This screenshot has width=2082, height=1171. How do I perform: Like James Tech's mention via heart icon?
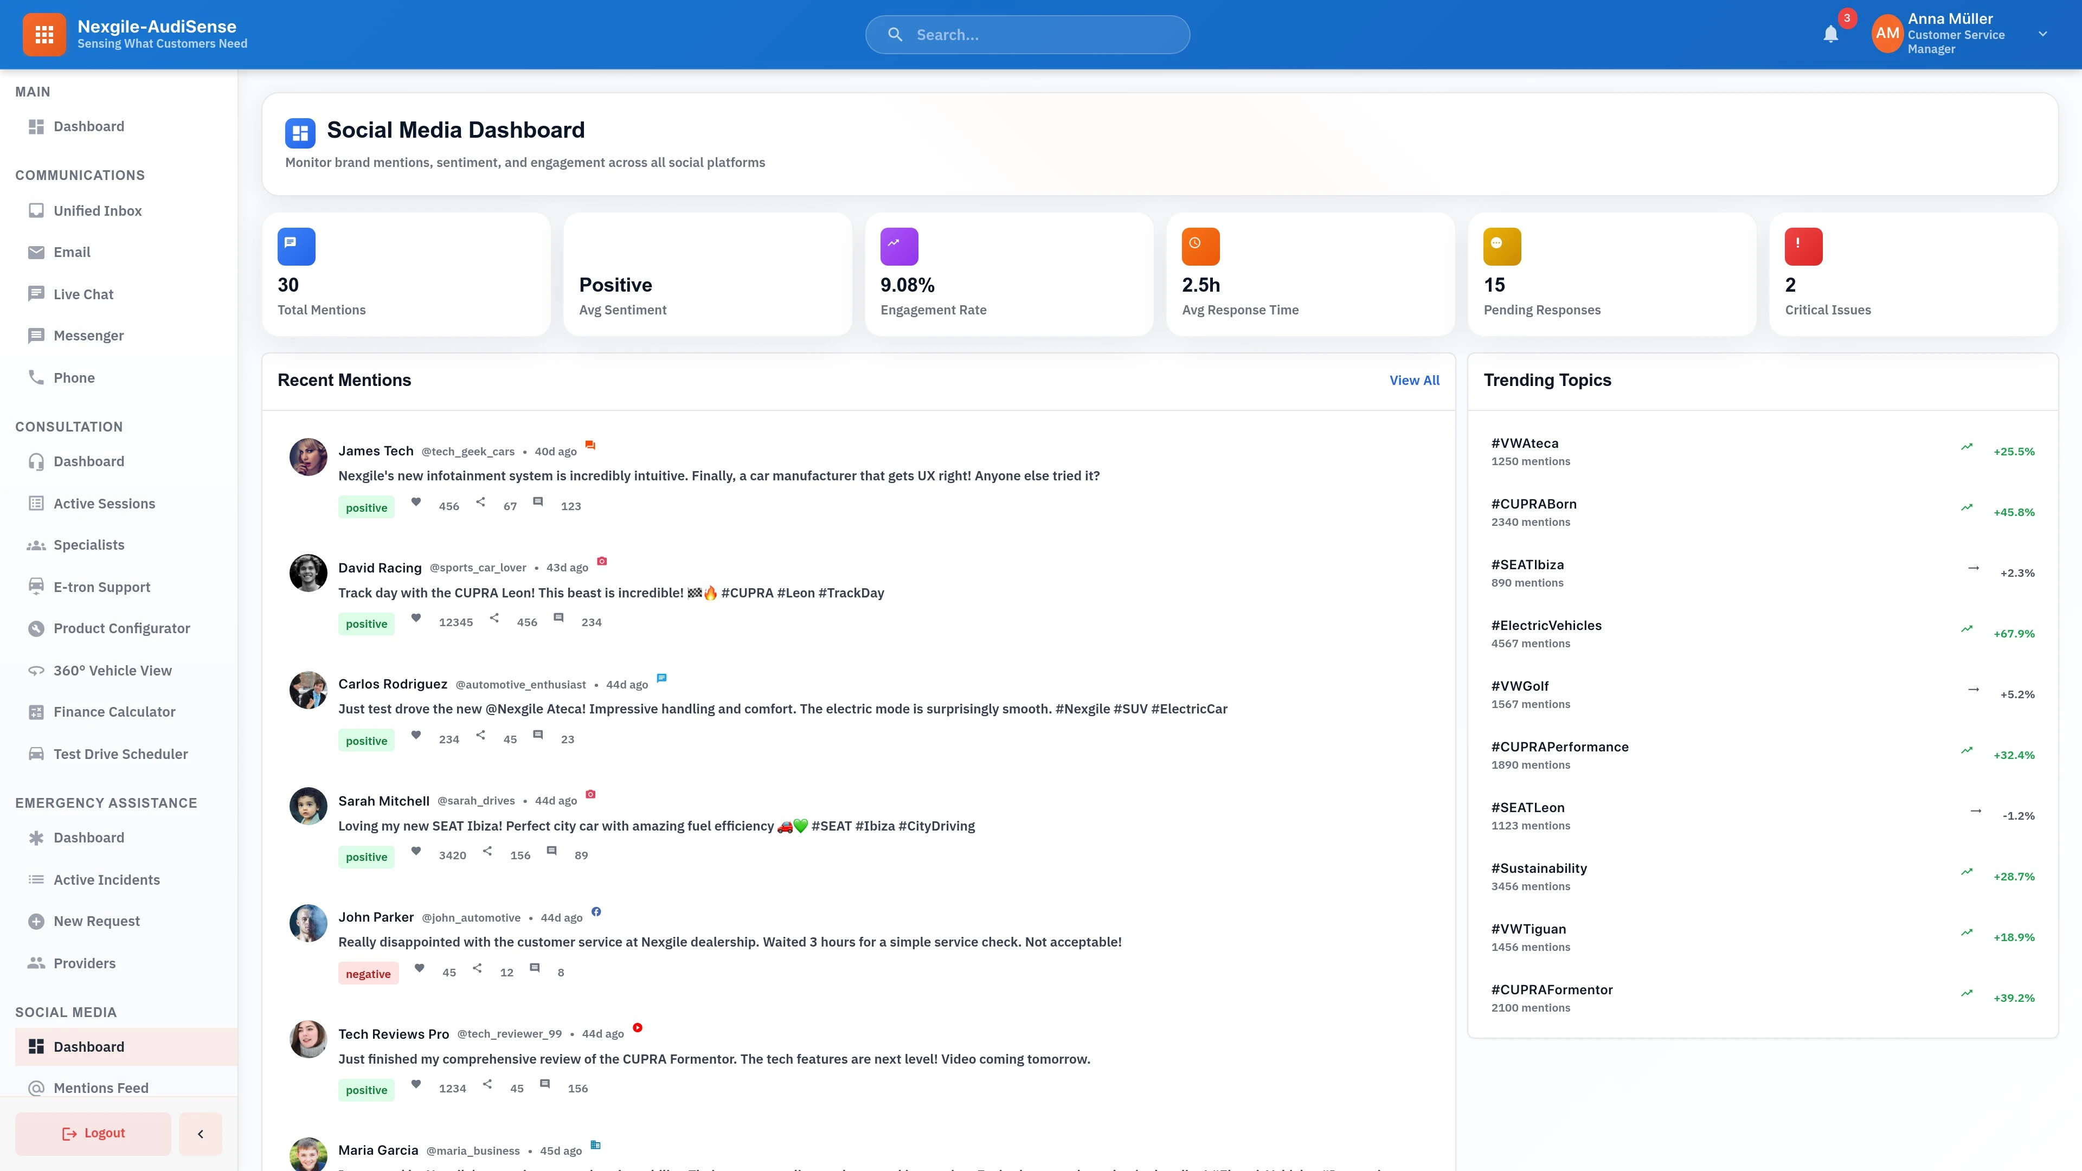pos(416,502)
